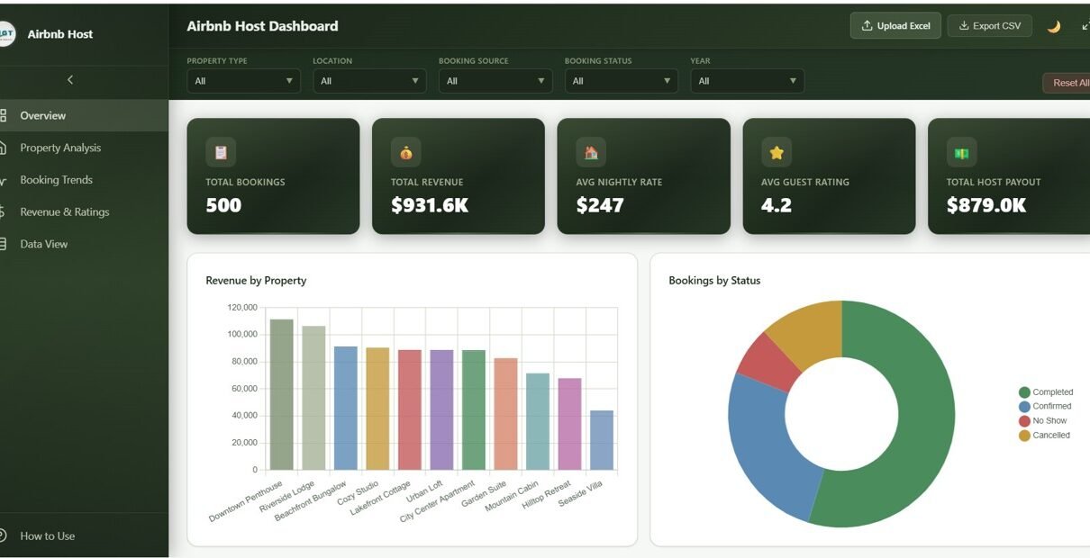Go to Property Analysis in sidebar
The width and height of the screenshot is (1090, 558).
click(60, 148)
